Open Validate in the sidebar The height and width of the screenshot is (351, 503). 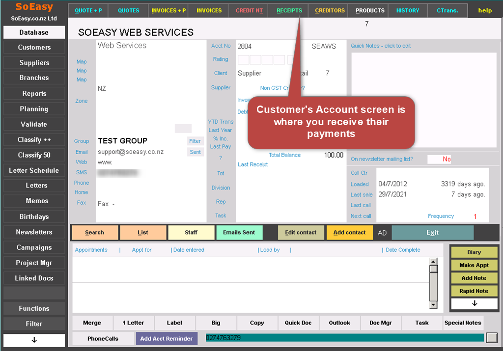(x=34, y=124)
